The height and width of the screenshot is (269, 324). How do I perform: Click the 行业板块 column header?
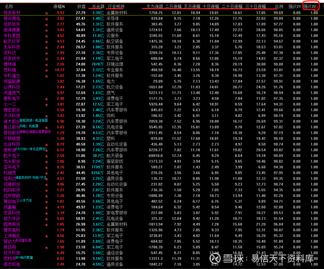[116, 6]
